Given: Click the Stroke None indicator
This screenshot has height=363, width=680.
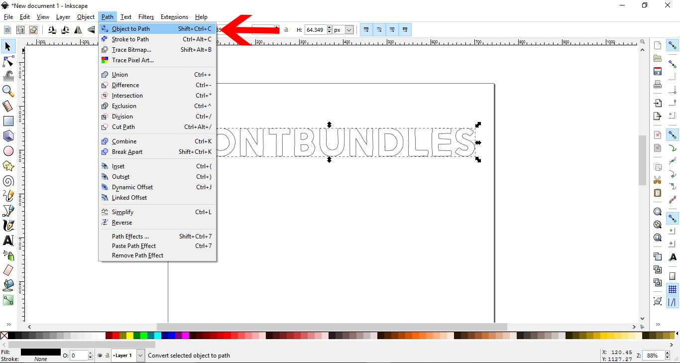Looking at the screenshot, I should (41, 359).
